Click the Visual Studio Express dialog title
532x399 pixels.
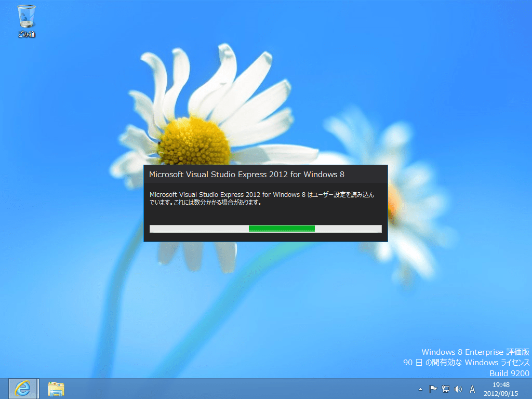pos(247,175)
